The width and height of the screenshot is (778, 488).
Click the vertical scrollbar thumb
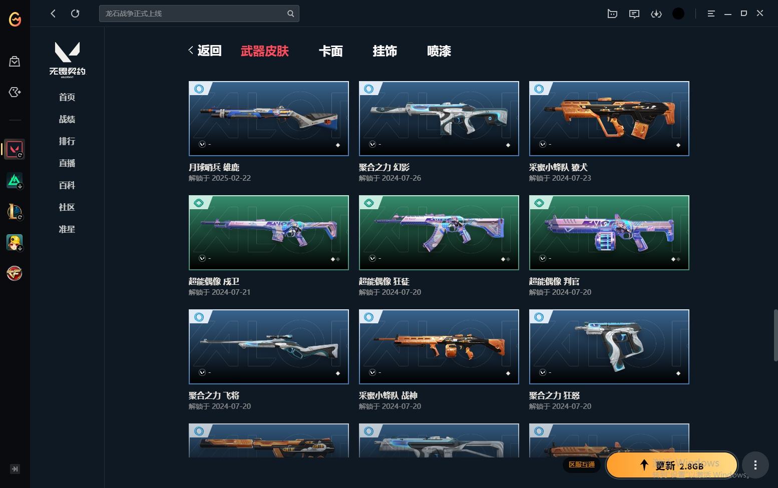(775, 335)
